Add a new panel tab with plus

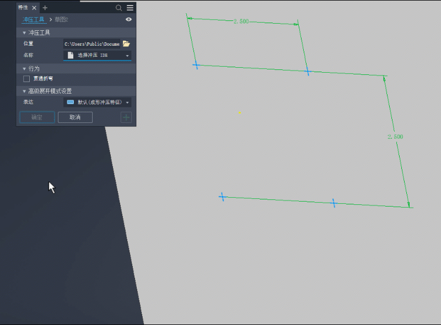click(x=45, y=8)
